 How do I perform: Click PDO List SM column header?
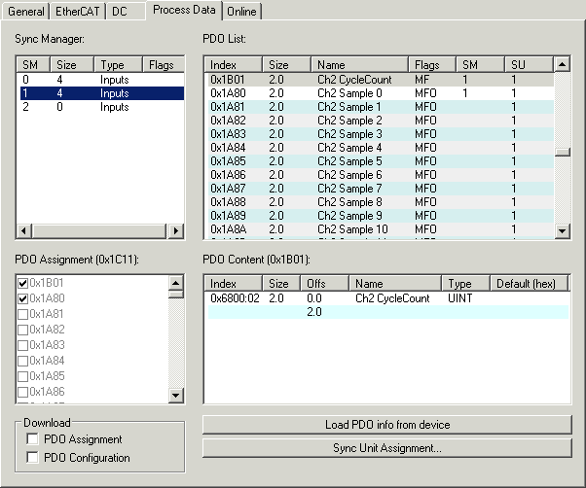(480, 64)
